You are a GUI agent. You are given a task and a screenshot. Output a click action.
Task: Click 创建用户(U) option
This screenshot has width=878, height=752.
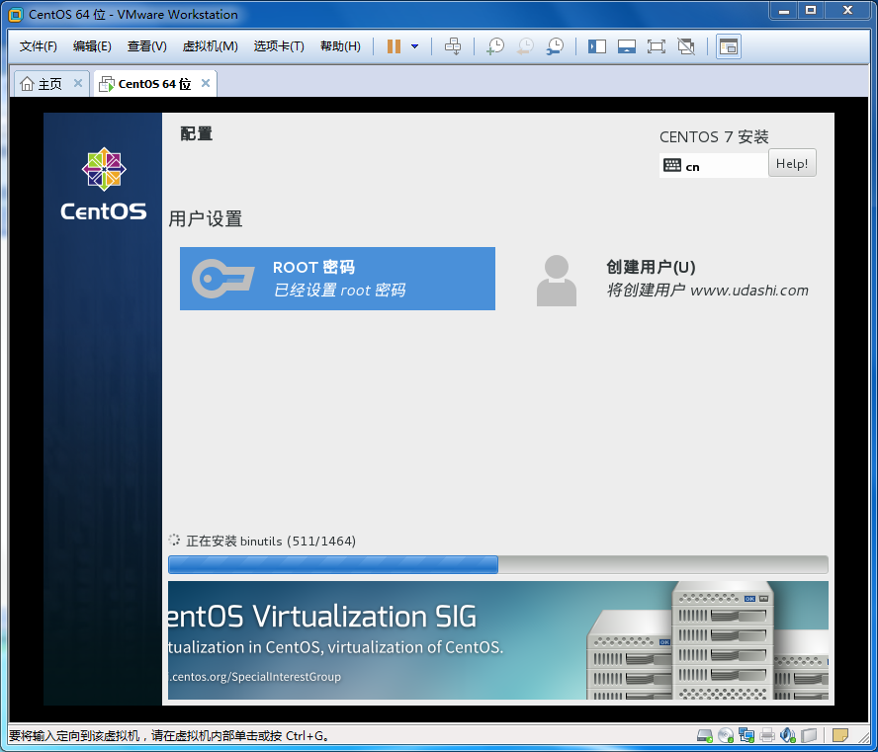pyautogui.click(x=672, y=279)
